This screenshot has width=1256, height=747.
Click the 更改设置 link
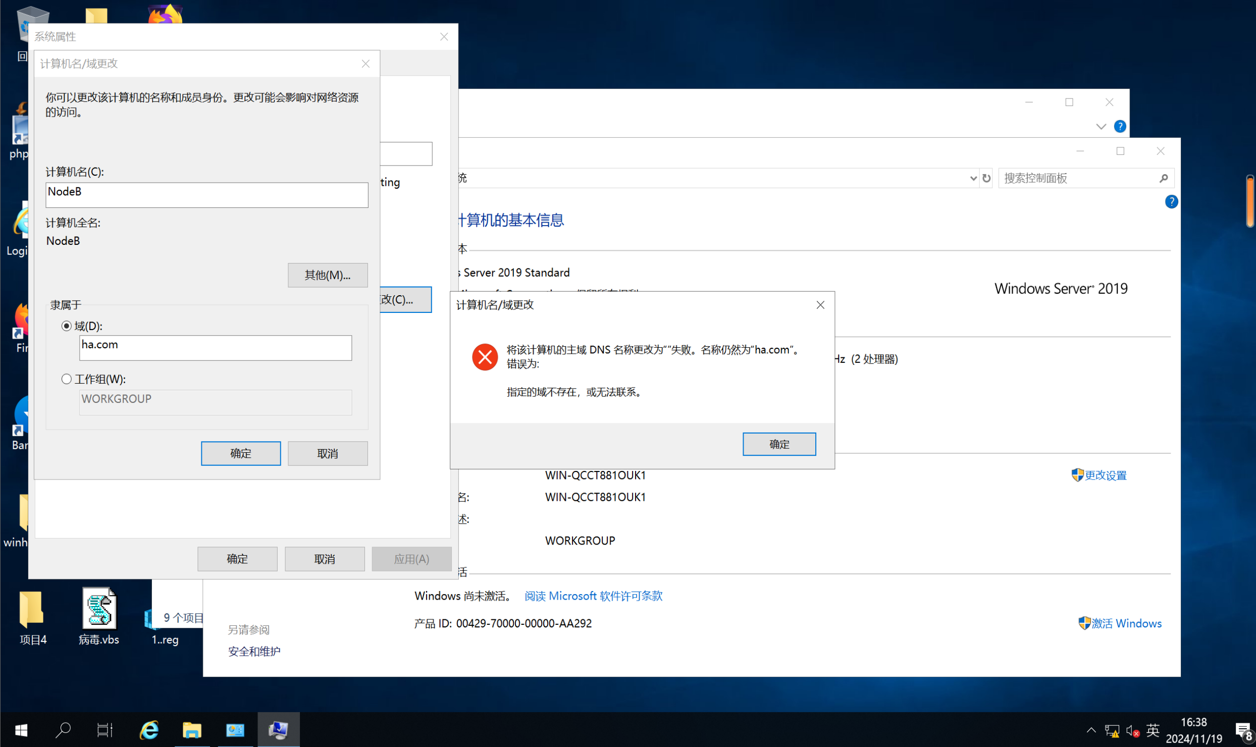[1105, 475]
